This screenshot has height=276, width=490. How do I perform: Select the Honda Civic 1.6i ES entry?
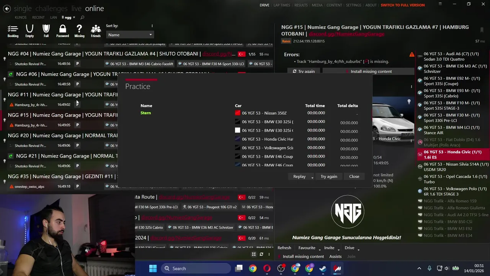(453, 155)
